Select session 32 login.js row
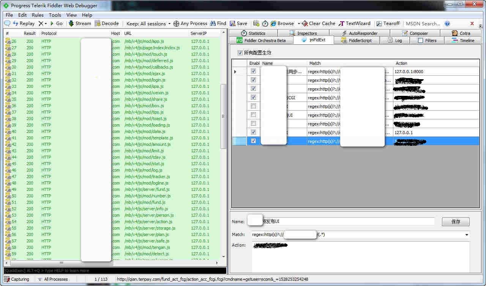The height and width of the screenshot is (286, 486). [x=112, y=80]
